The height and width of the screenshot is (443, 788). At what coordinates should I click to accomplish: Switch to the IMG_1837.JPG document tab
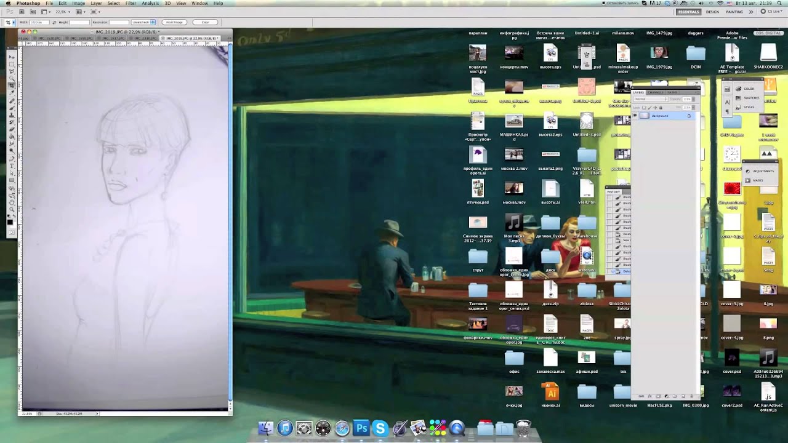point(111,38)
